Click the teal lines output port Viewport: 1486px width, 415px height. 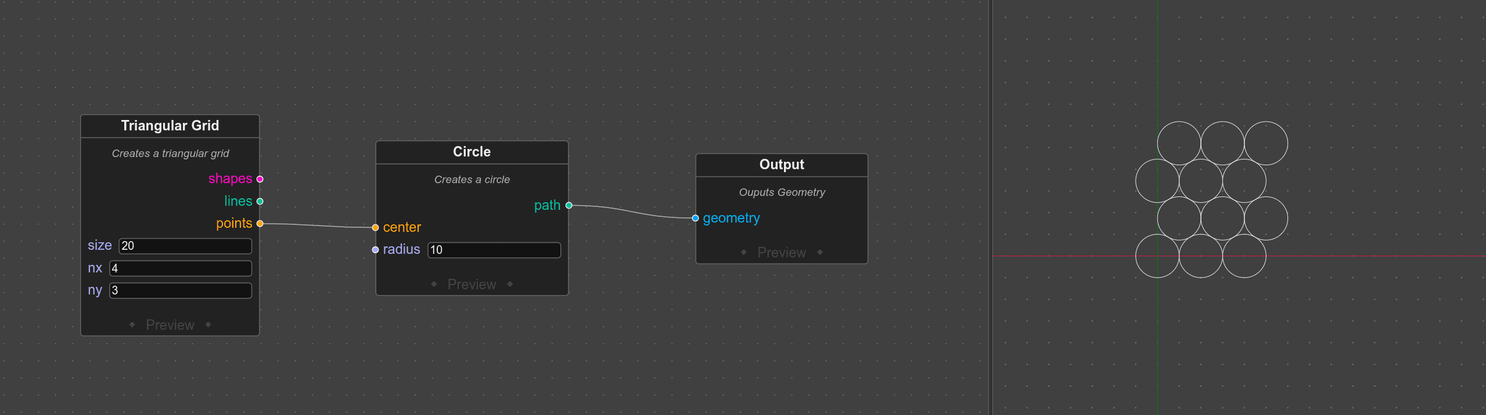pyautogui.click(x=260, y=201)
